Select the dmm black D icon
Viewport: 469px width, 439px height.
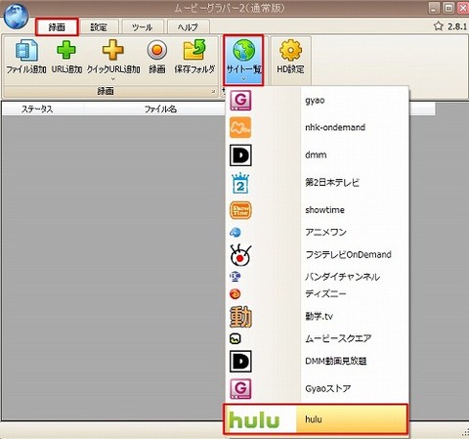240,155
